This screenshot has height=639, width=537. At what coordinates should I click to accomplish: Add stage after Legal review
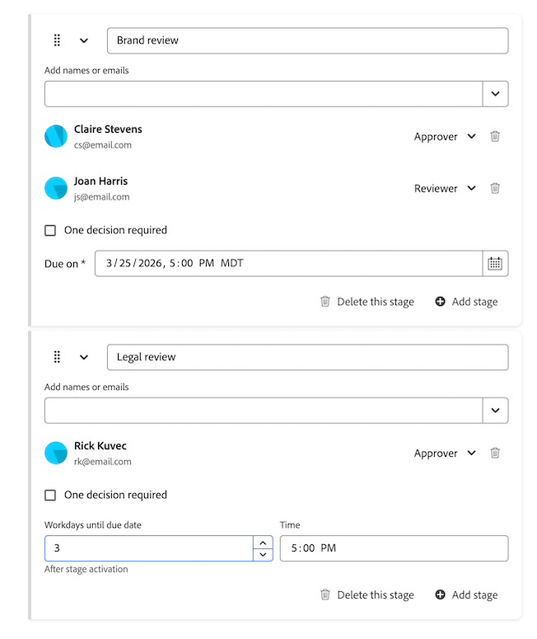(x=466, y=594)
